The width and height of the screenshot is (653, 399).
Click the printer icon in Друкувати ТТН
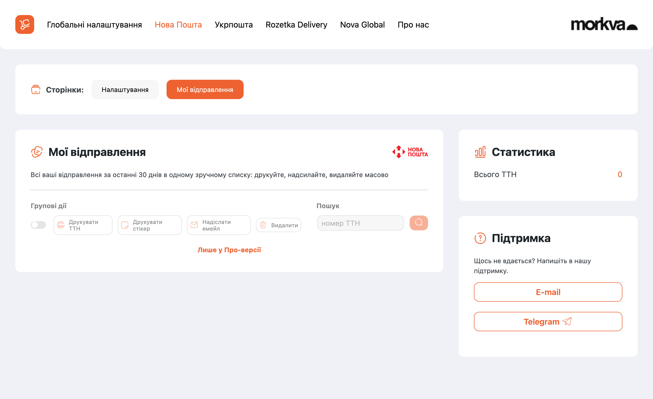coord(61,225)
